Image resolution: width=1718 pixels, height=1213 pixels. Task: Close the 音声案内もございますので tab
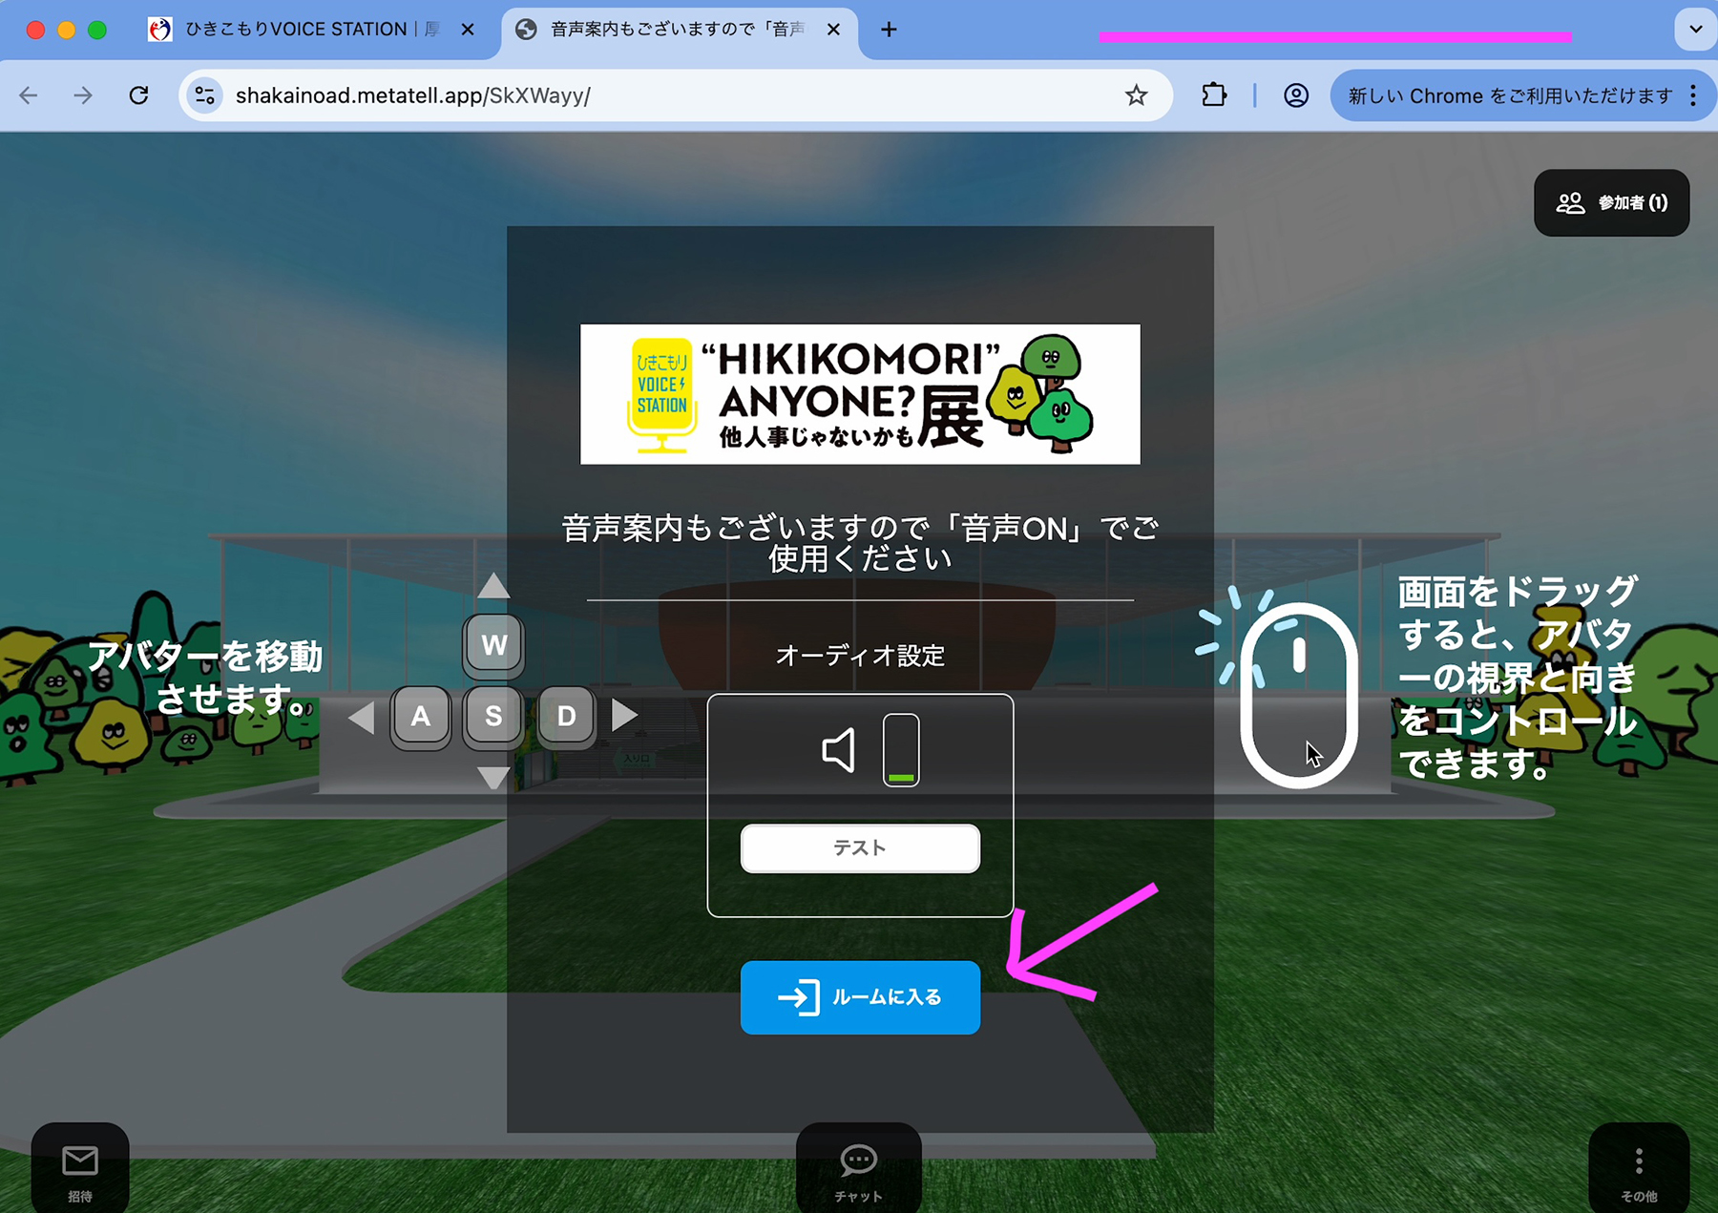(833, 30)
